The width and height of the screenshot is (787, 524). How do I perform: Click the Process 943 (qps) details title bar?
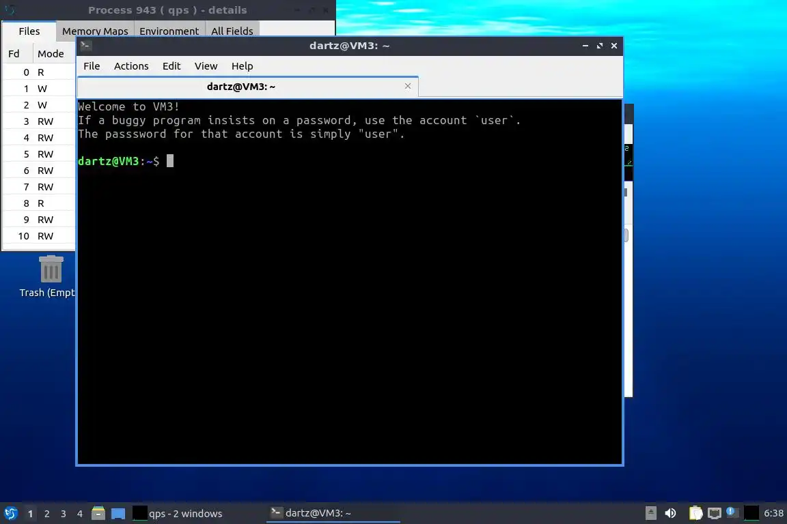[x=167, y=10]
